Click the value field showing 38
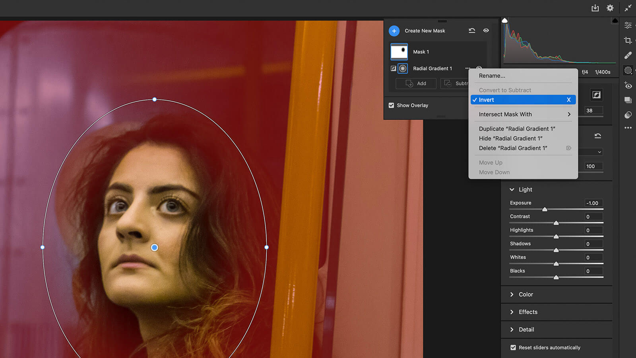This screenshot has width=636, height=358. [x=593, y=111]
